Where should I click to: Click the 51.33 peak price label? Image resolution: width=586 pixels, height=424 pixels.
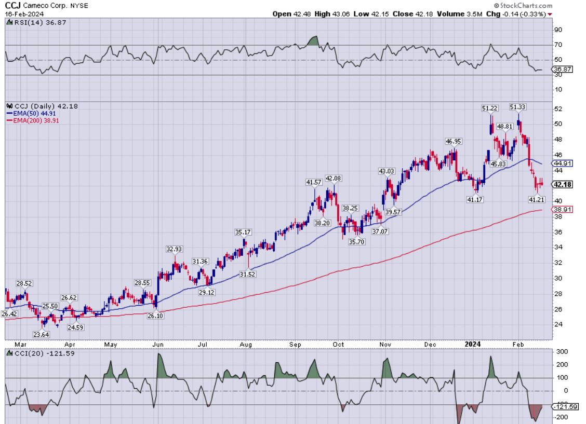517,107
